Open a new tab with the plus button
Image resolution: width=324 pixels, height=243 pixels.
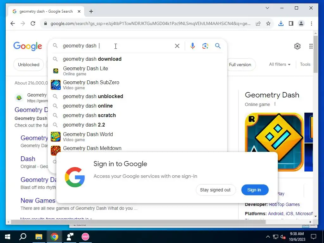pos(91,11)
